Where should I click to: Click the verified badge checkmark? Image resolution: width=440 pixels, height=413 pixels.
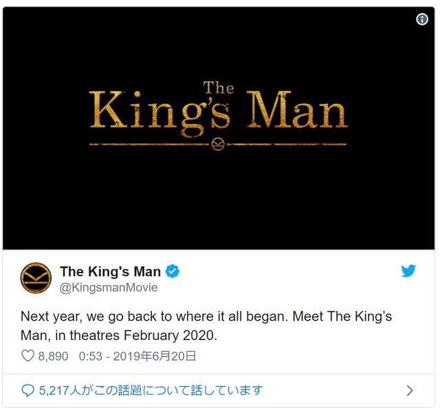(x=173, y=271)
